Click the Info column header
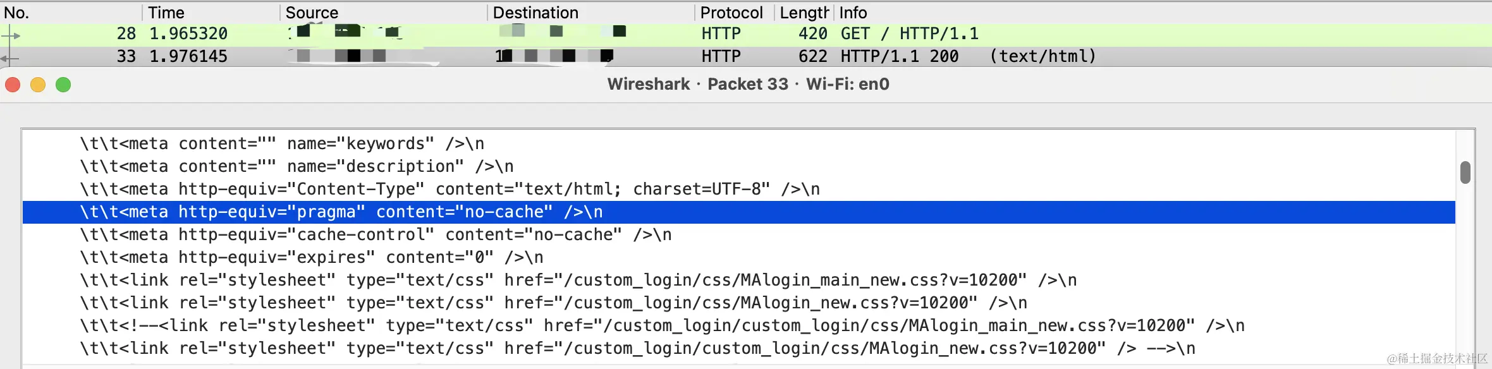The height and width of the screenshot is (369, 1492). click(853, 13)
